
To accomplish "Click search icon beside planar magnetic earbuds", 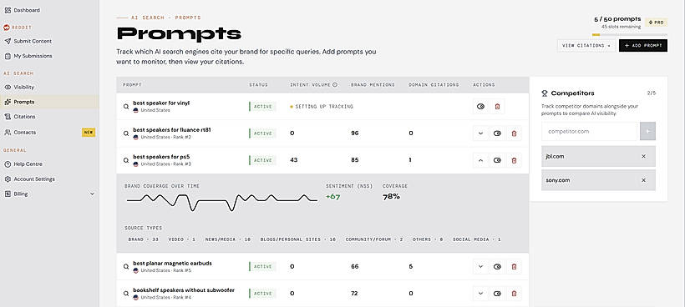I will [x=126, y=266].
